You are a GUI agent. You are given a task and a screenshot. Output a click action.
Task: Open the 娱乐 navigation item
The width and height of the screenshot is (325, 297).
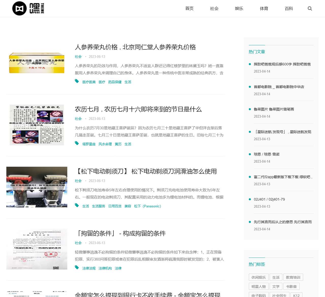click(239, 8)
